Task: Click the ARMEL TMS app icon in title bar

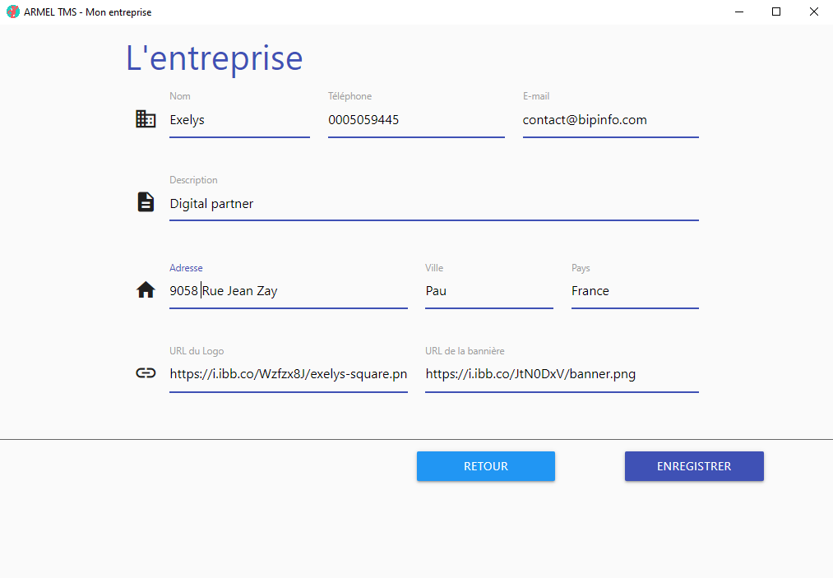Action: point(12,12)
